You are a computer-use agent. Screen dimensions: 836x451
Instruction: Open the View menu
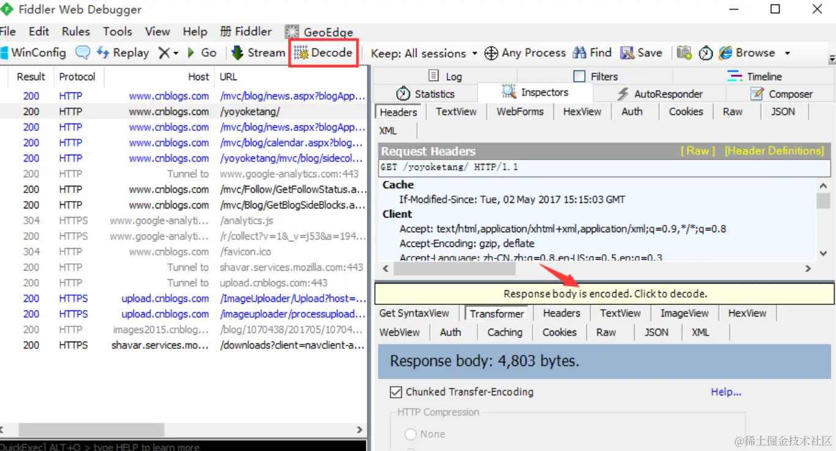click(x=157, y=31)
